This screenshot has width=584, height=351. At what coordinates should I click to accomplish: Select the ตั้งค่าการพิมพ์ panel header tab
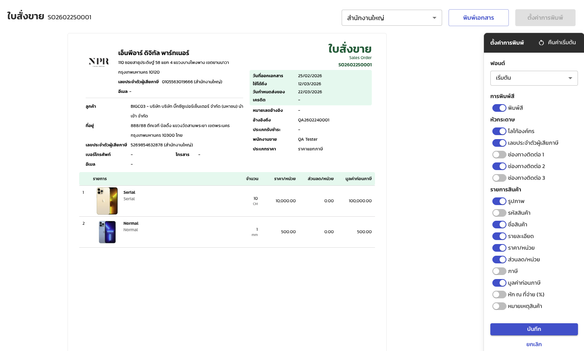507,43
